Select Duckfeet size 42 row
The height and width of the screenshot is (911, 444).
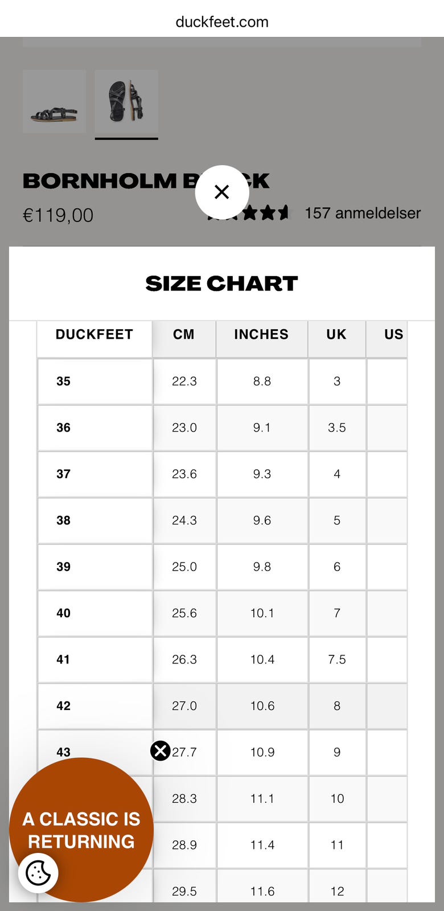click(222, 706)
